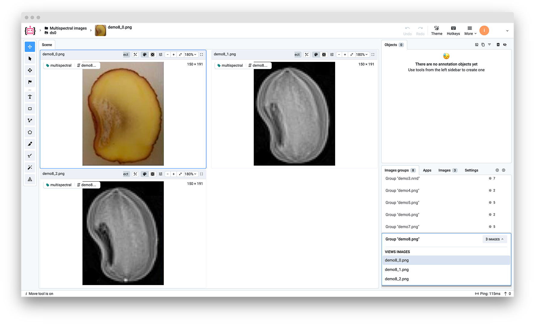Toggle palette color mode on demo8_1.png
The height and width of the screenshot is (327, 535).
click(316, 55)
